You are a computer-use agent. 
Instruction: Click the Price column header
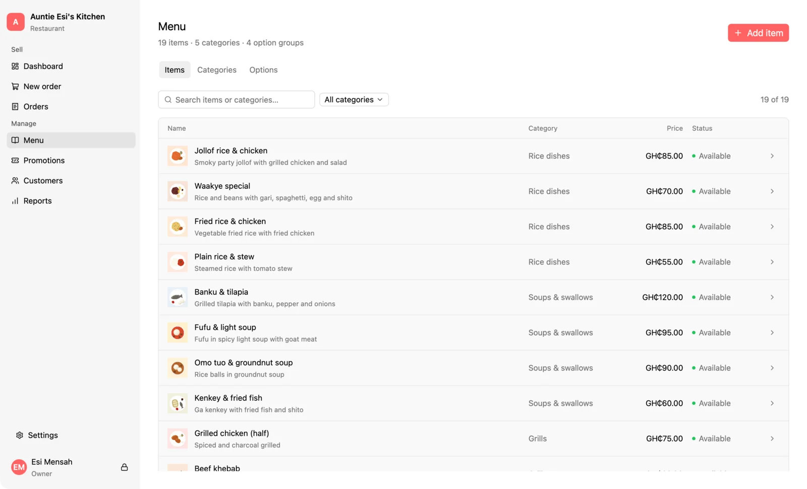[x=674, y=128]
